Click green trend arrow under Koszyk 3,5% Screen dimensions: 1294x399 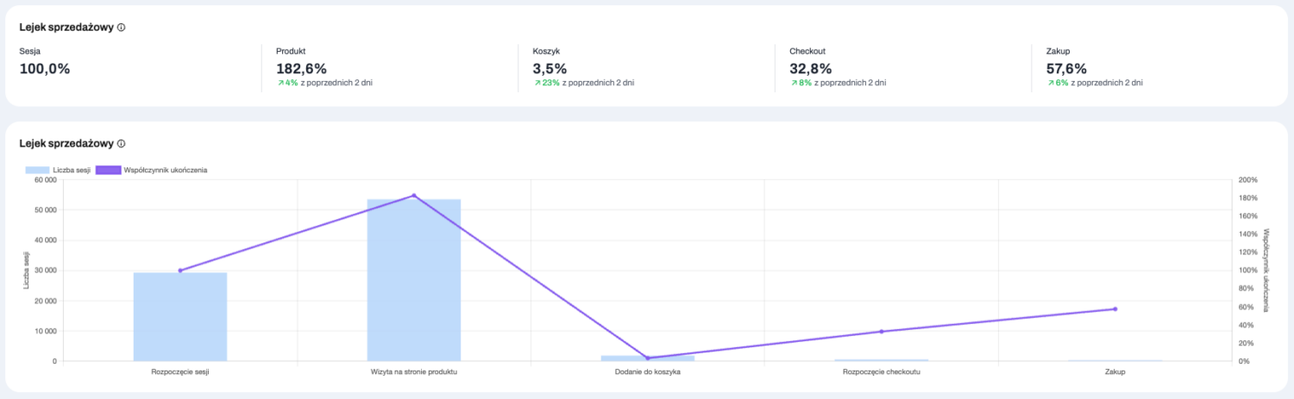click(x=537, y=84)
